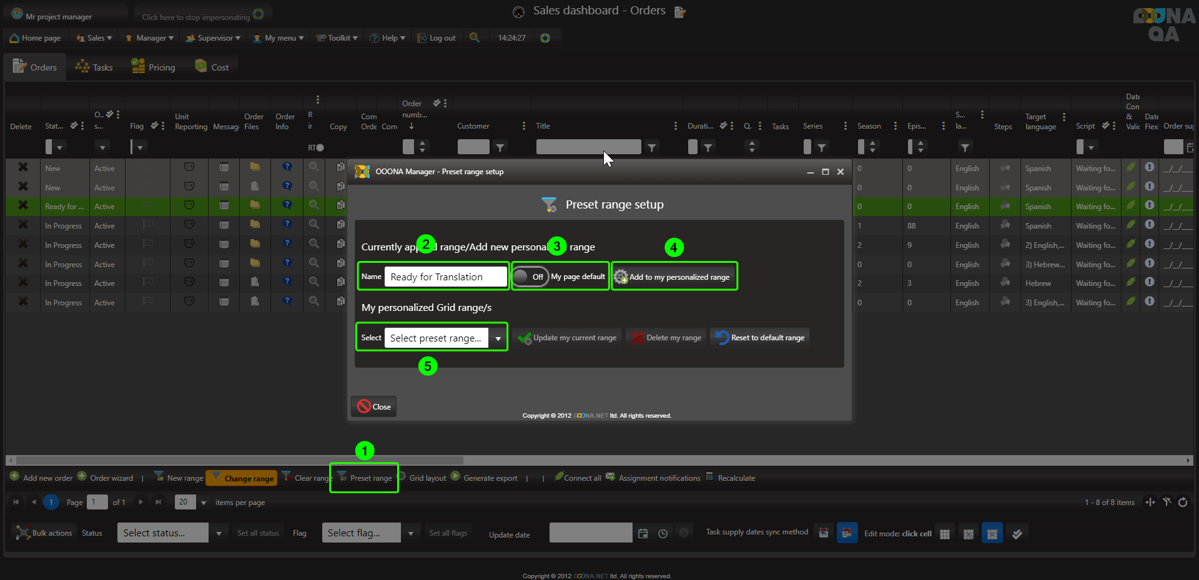Toggle the My page default switch
Screen dimensions: 1199x580
point(530,277)
